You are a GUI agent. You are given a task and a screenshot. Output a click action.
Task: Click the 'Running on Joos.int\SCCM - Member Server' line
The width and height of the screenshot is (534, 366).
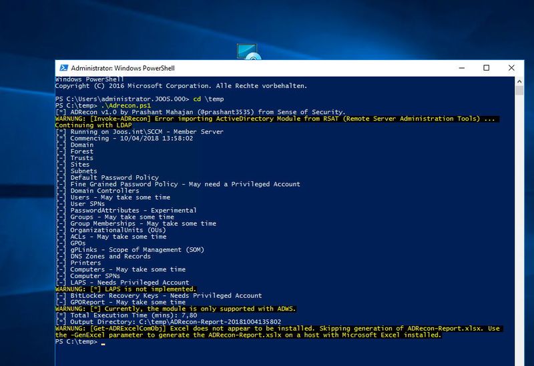pos(140,131)
